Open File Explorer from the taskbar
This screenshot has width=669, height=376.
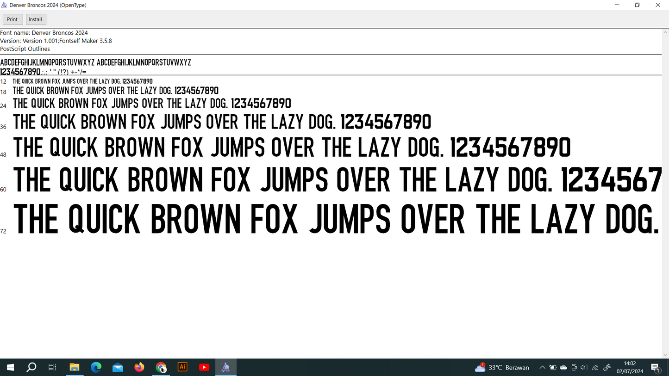(75, 367)
